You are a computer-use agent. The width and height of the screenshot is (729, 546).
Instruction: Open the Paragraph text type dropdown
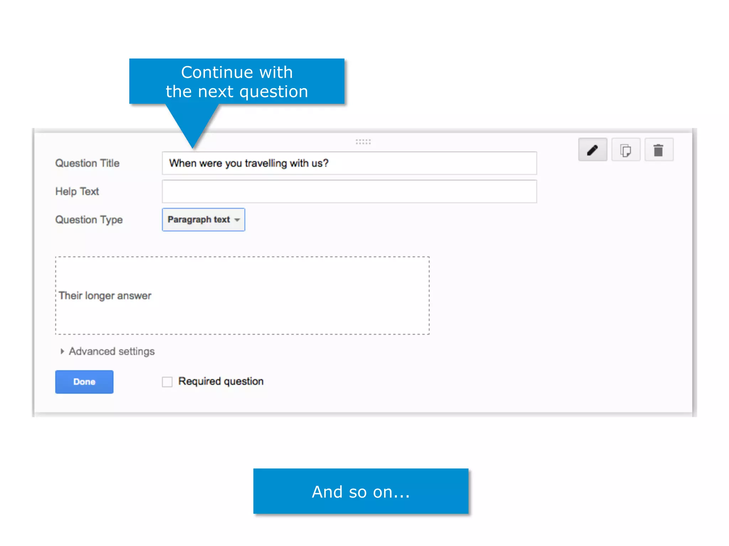pyautogui.click(x=203, y=220)
